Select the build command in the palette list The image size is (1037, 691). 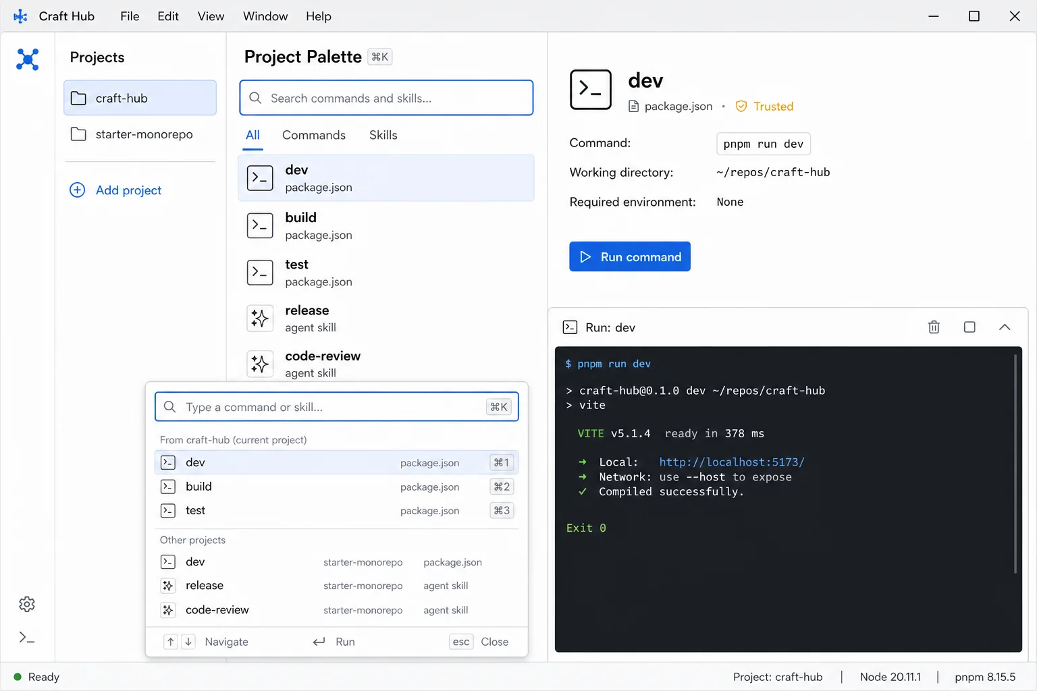coord(386,225)
